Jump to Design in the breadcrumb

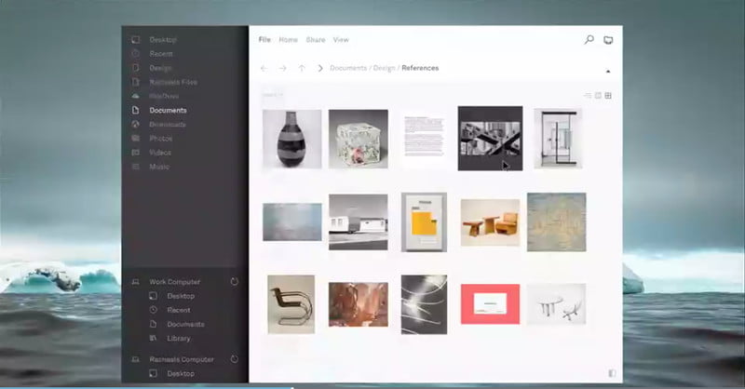(384, 68)
